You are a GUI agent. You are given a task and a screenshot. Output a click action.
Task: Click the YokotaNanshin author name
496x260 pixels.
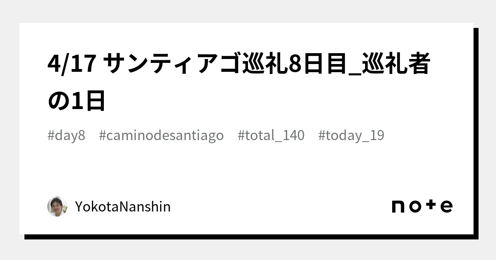[123, 207]
